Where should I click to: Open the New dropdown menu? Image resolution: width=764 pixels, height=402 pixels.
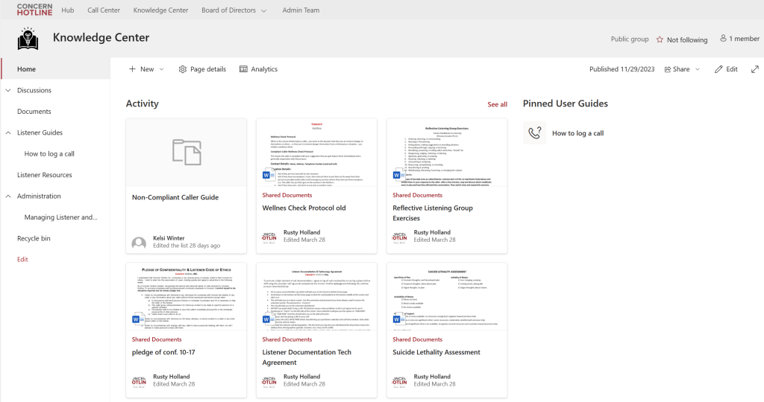coord(146,69)
